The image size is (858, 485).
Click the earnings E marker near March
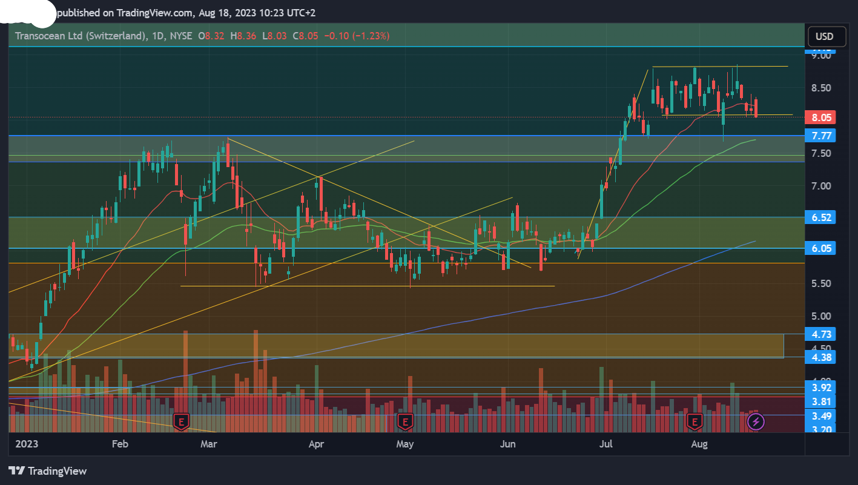[181, 421]
